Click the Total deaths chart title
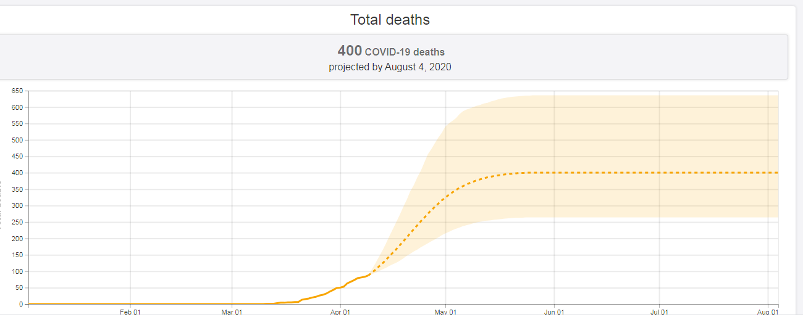Viewport: 803px width, 317px height. (390, 20)
